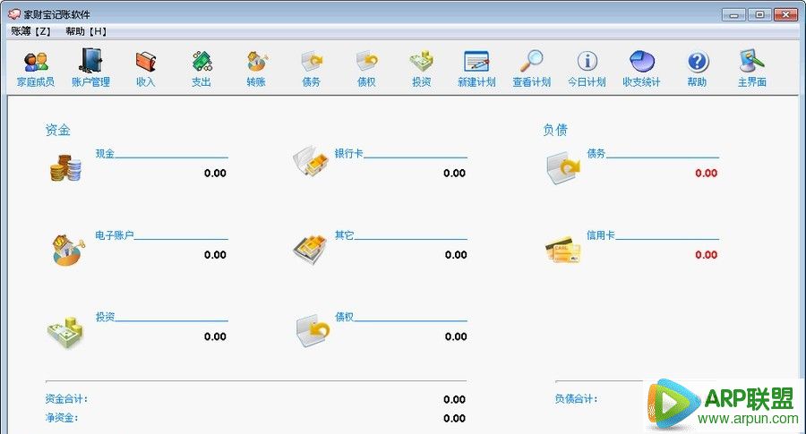
Task: Click the 电子账户 balance 0.00
Action: coord(215,255)
